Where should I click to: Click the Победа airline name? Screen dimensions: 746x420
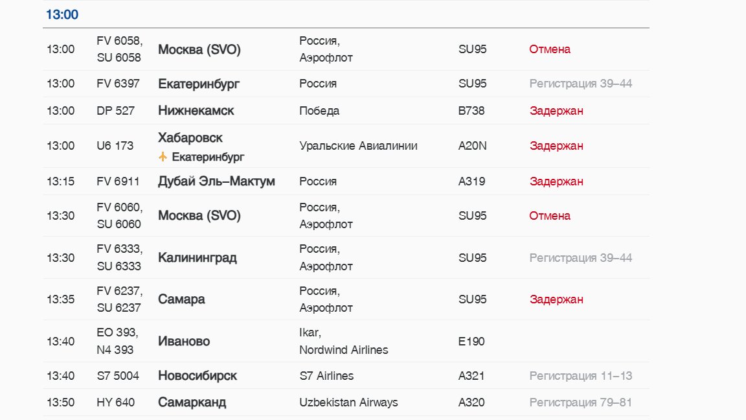pos(319,111)
